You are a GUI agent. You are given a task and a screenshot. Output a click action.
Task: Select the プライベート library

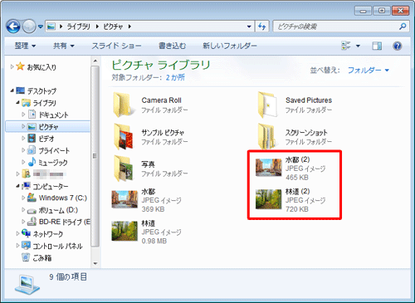coord(54,150)
